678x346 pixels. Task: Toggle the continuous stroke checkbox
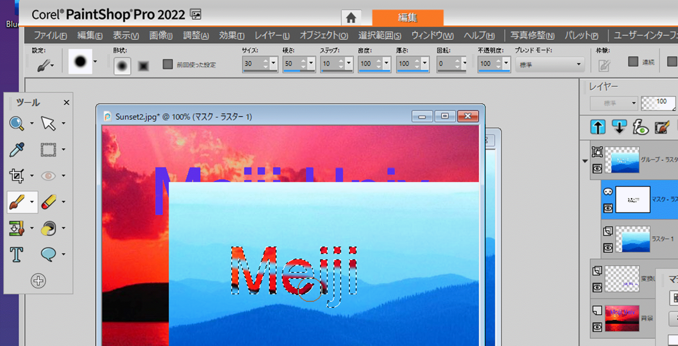point(633,62)
